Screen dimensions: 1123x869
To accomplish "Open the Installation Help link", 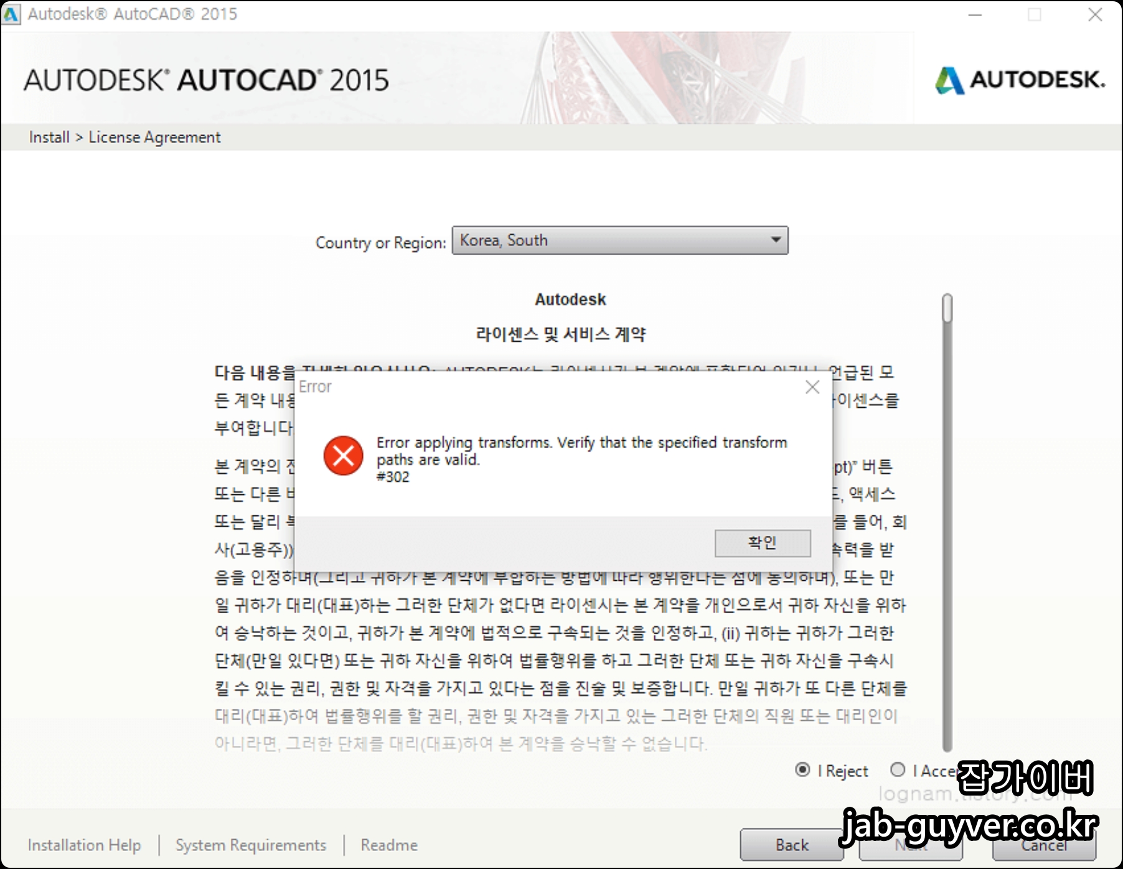I will point(84,845).
